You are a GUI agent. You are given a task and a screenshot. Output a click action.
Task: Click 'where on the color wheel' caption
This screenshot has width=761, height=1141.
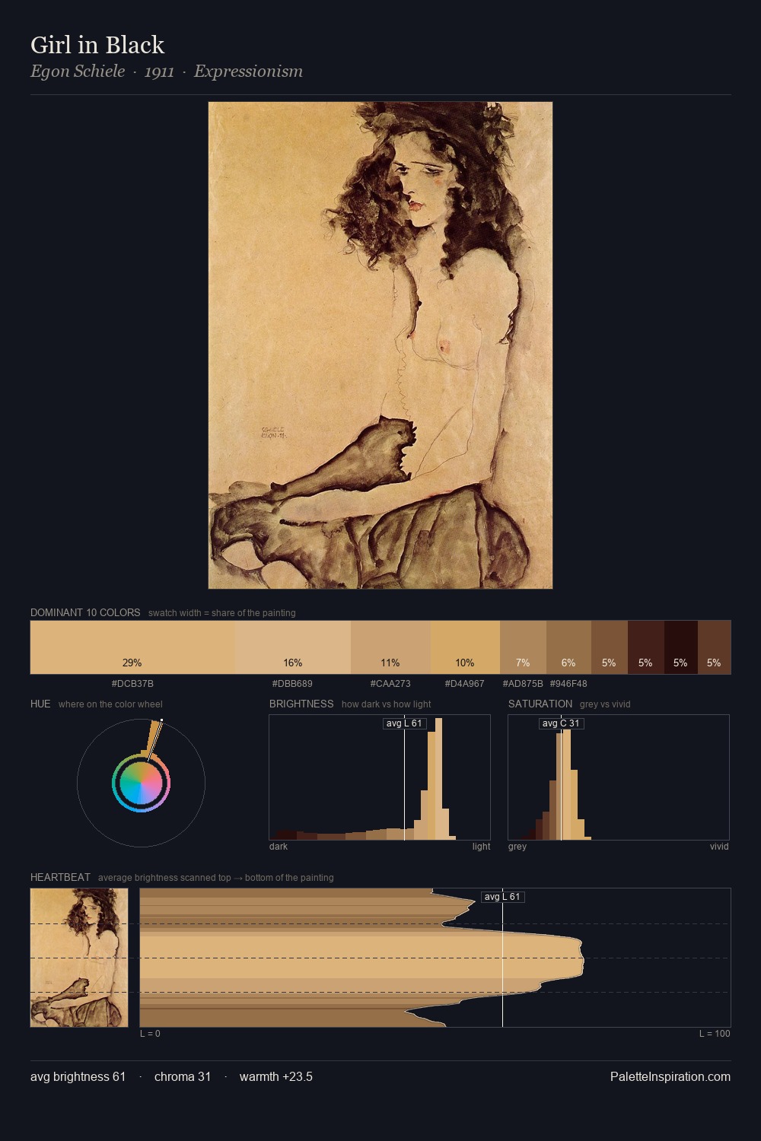coord(110,704)
